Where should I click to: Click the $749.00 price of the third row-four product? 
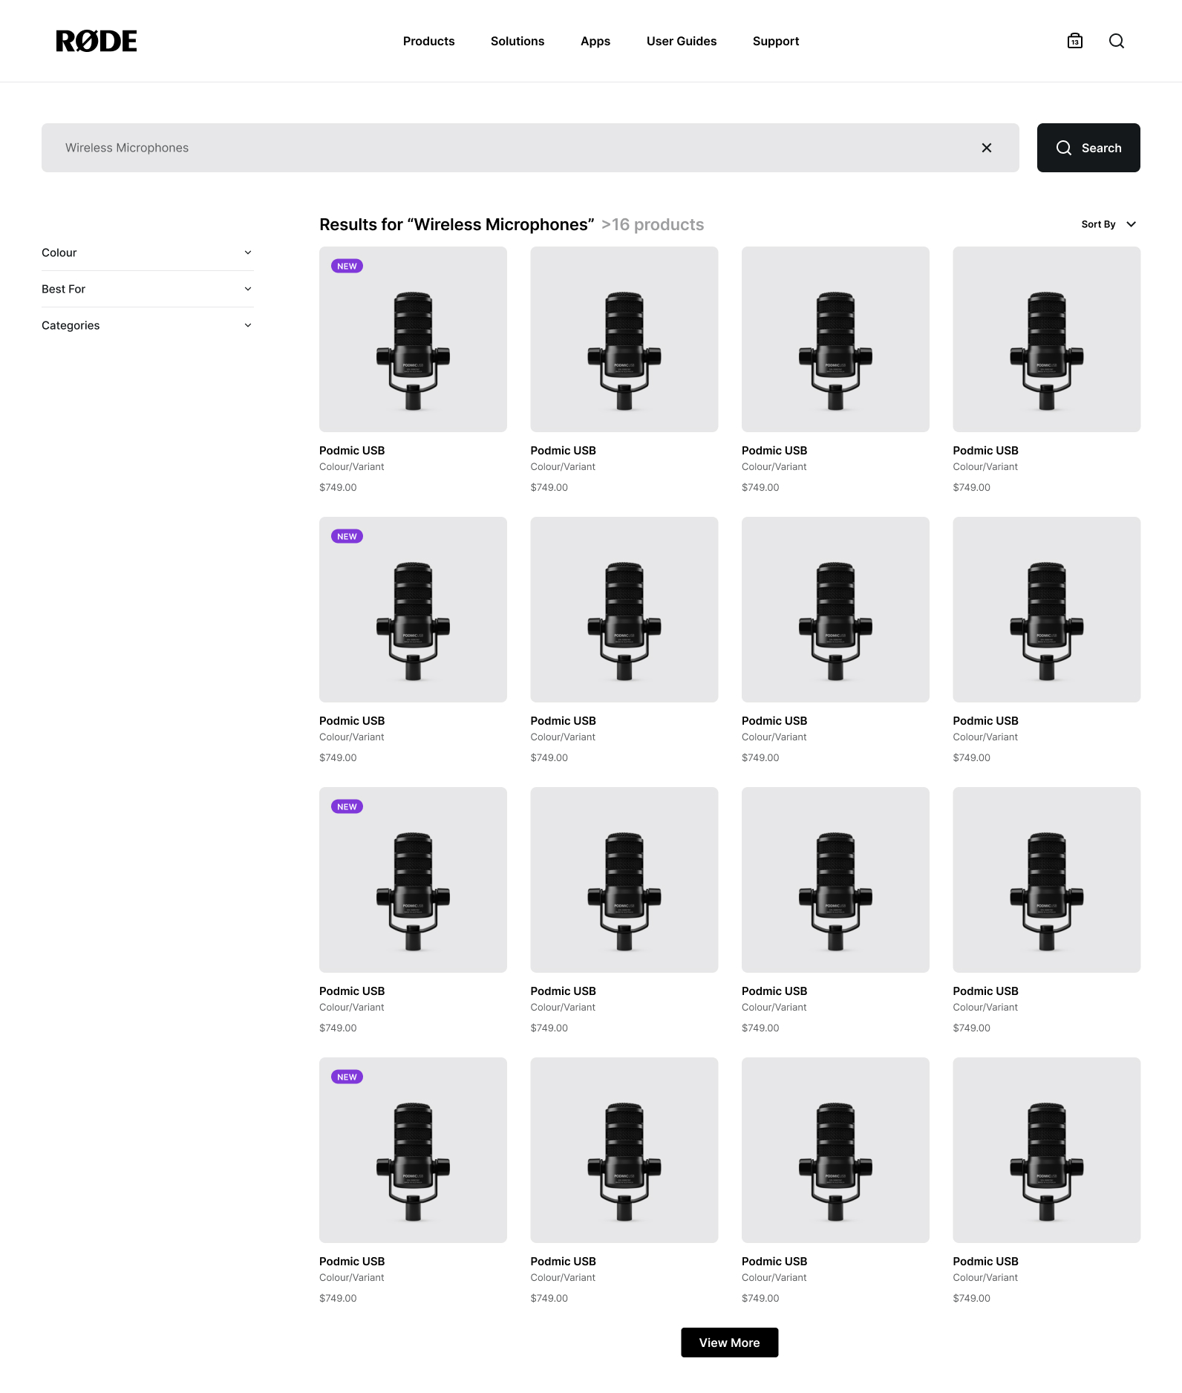(760, 1299)
